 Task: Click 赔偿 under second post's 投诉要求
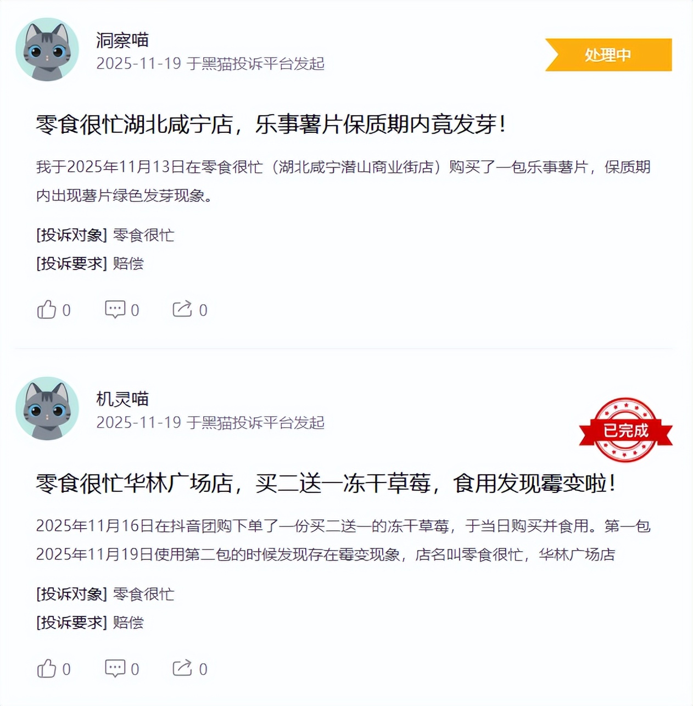click(128, 623)
